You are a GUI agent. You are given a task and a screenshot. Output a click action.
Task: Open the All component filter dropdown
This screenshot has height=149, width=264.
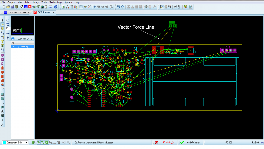coord(22,43)
